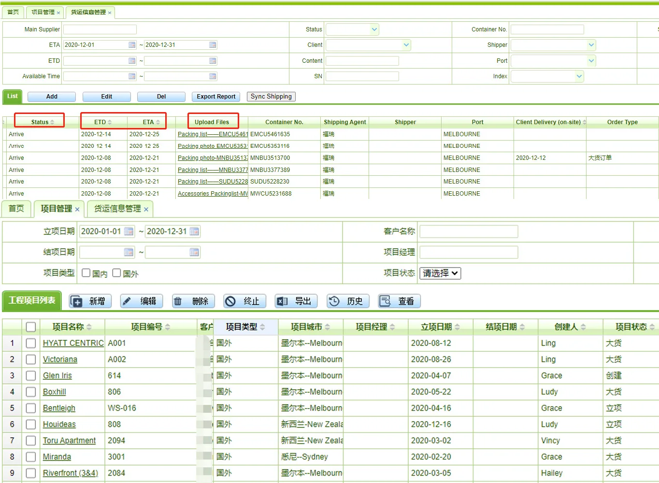Switch to the 首页 tab at top
Image resolution: width=659 pixels, height=483 pixels.
pos(13,12)
